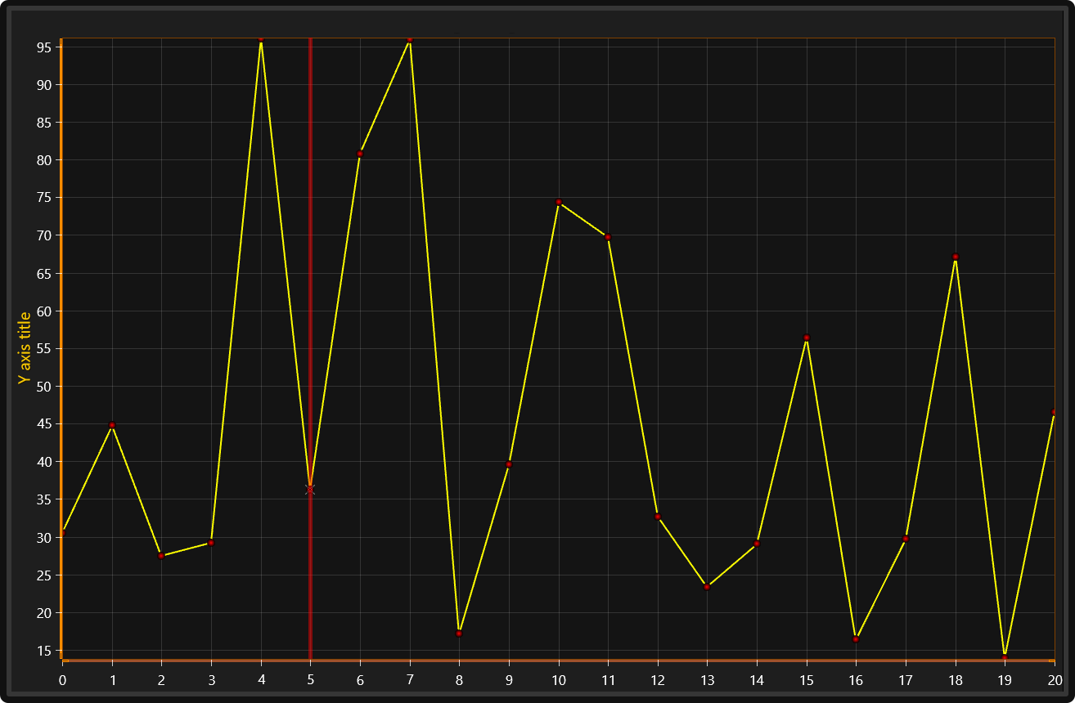Click X-axis tick label "2"
Image resolution: width=1075 pixels, height=703 pixels.
[x=161, y=680]
